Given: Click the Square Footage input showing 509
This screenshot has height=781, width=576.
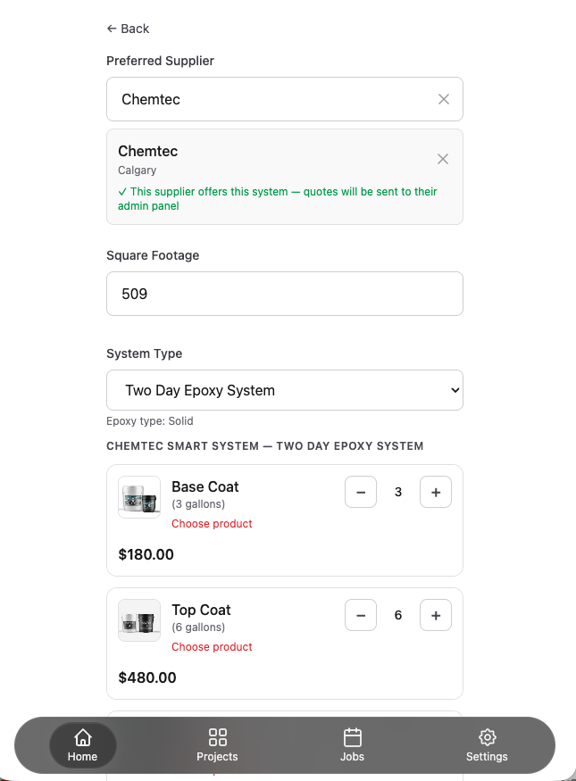Looking at the screenshot, I should pos(285,294).
